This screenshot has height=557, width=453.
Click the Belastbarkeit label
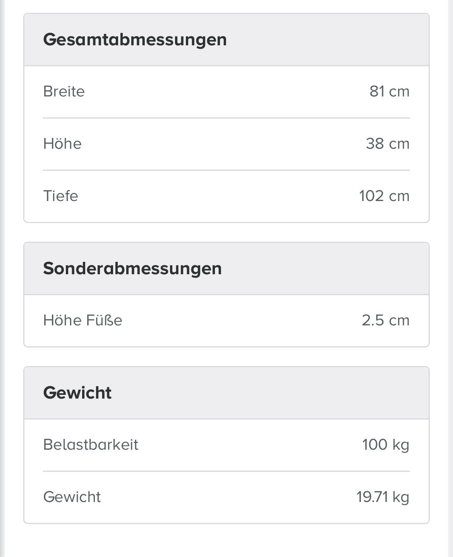[x=91, y=445]
